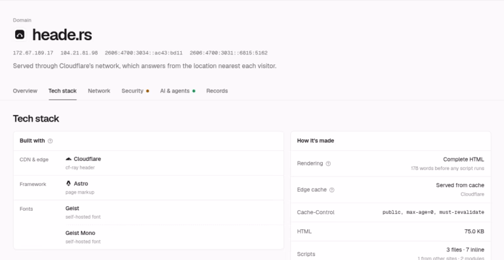Image resolution: width=504 pixels, height=260 pixels.
Task: Click the 3 files · 7 inline value
Action: [465, 249]
